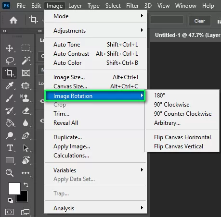Open the 3D menu
This screenshot has width=221, height=217.
point(148,6)
